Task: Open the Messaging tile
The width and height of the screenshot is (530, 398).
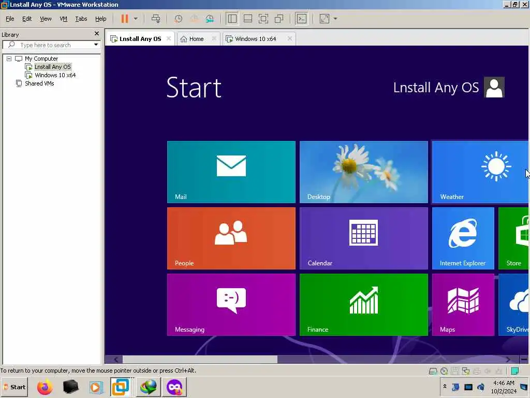Action: click(231, 305)
